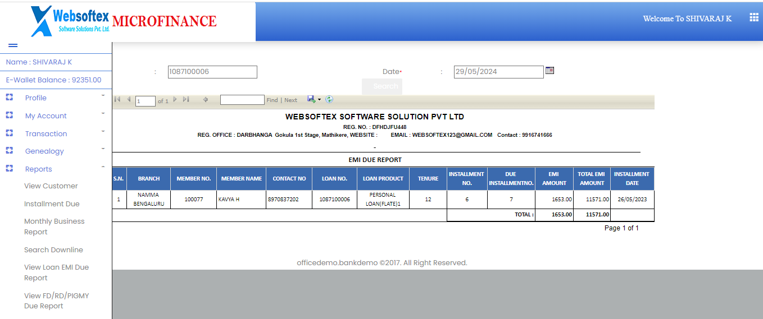Click branch NAMMA BENGALURU cell
Viewport: 763px width, 319px height.
pos(148,199)
